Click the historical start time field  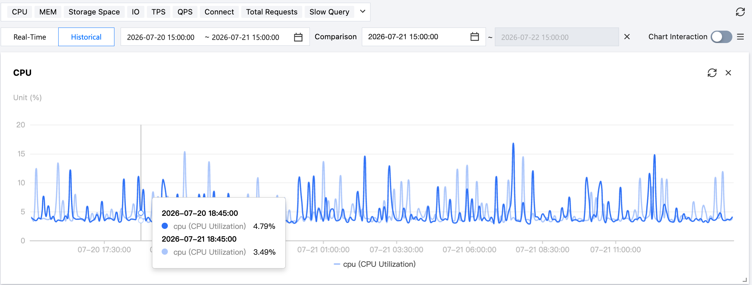161,37
